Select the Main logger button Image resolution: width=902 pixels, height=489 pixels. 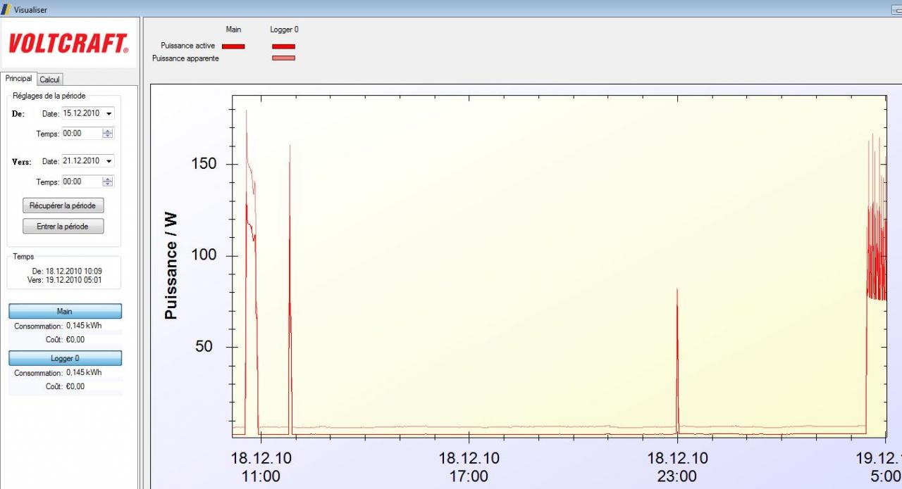(65, 311)
